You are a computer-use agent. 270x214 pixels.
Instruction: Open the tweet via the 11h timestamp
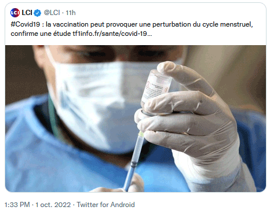71,13
